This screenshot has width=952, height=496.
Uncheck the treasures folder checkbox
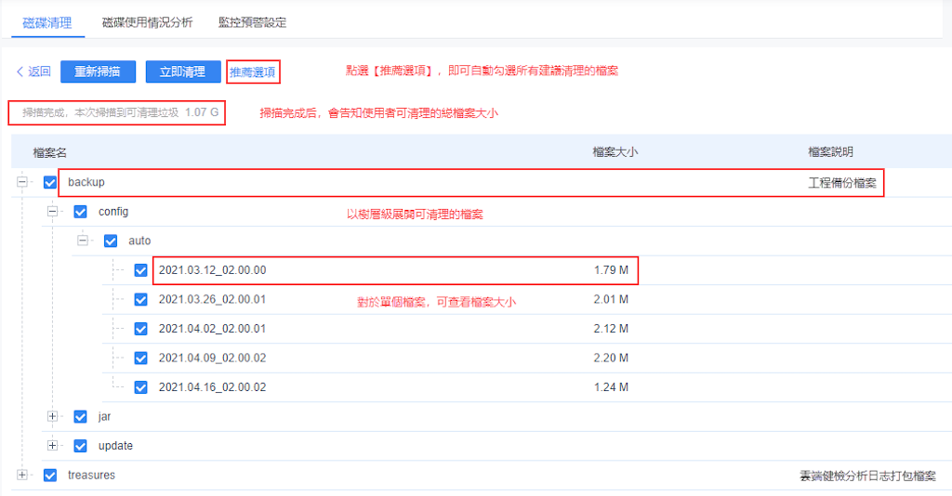[x=50, y=476]
